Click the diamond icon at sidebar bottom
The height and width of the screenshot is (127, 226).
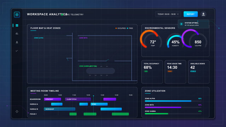click(17, 111)
